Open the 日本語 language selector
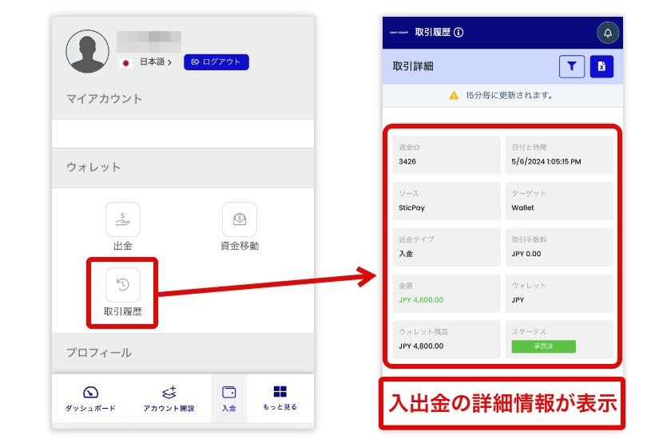The height and width of the screenshot is (447, 671). (156, 62)
